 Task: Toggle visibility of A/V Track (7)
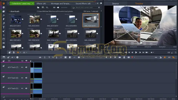[x=22, y=67]
